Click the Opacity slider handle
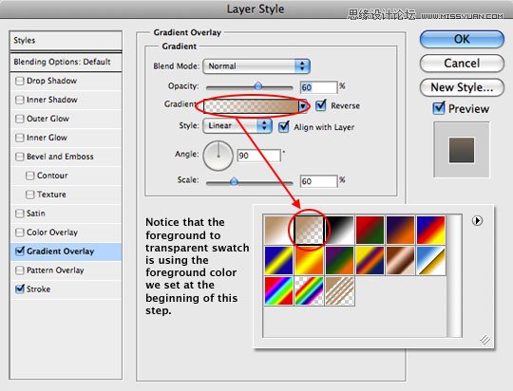The image size is (513, 391). (258, 86)
